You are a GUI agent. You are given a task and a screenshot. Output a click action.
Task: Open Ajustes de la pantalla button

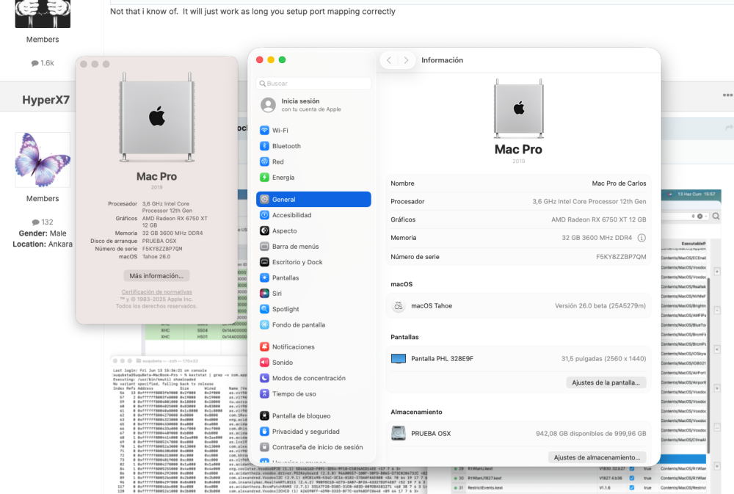pos(606,382)
